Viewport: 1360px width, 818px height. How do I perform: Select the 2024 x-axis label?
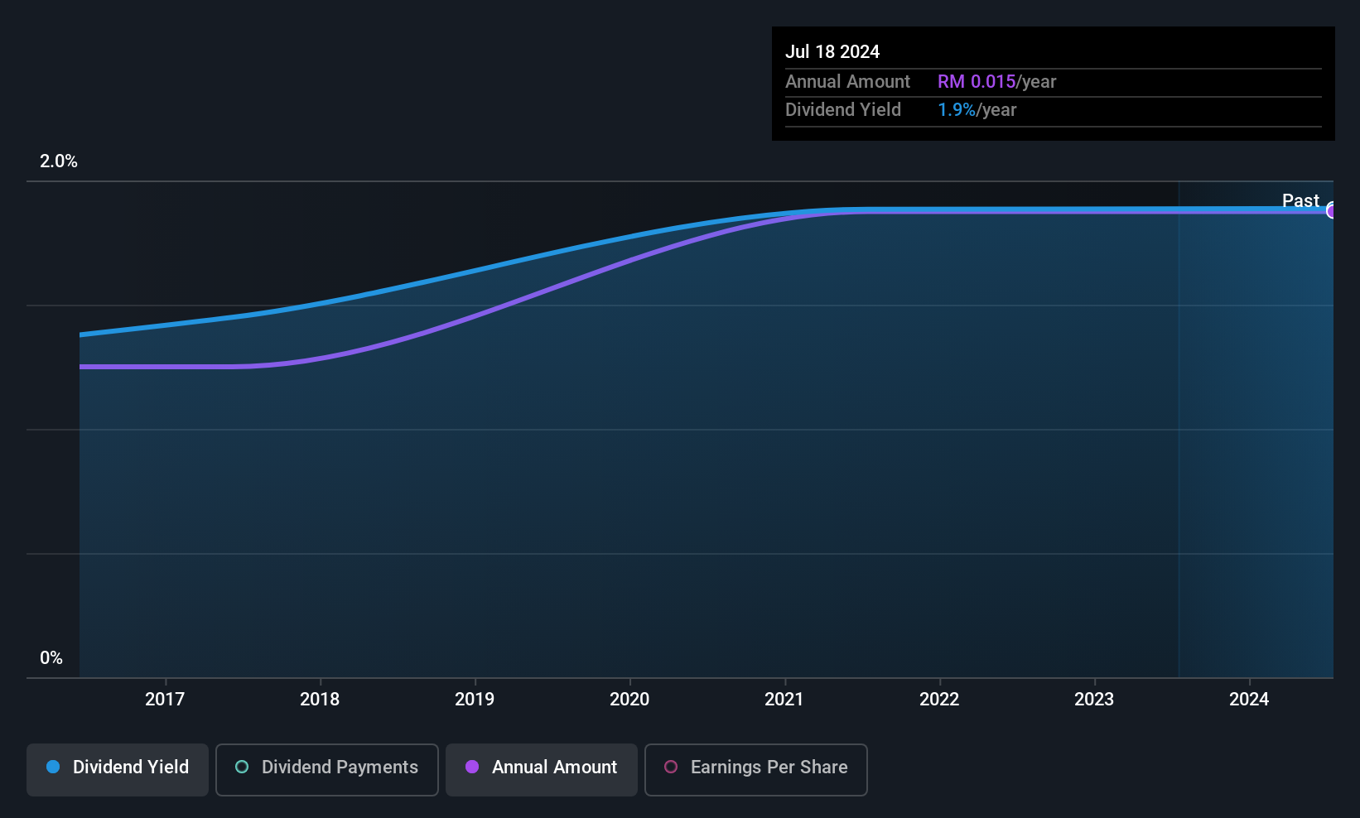click(1249, 699)
